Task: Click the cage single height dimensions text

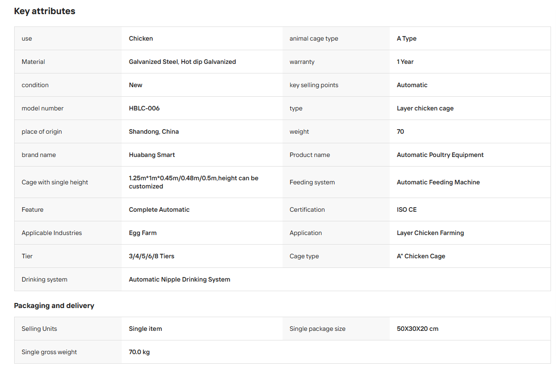Action: (194, 182)
